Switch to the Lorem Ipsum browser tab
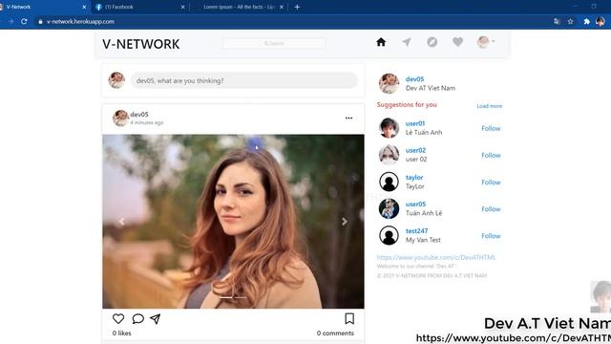Image resolution: width=611 pixels, height=344 pixels. pyautogui.click(x=240, y=7)
